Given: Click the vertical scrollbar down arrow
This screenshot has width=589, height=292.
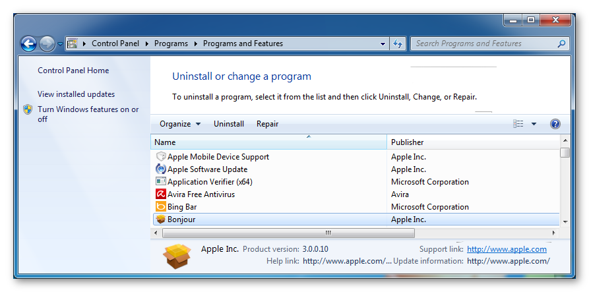Looking at the screenshot, I should coord(565,222).
